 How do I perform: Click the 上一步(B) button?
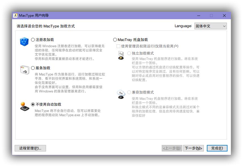[x=172, y=148]
